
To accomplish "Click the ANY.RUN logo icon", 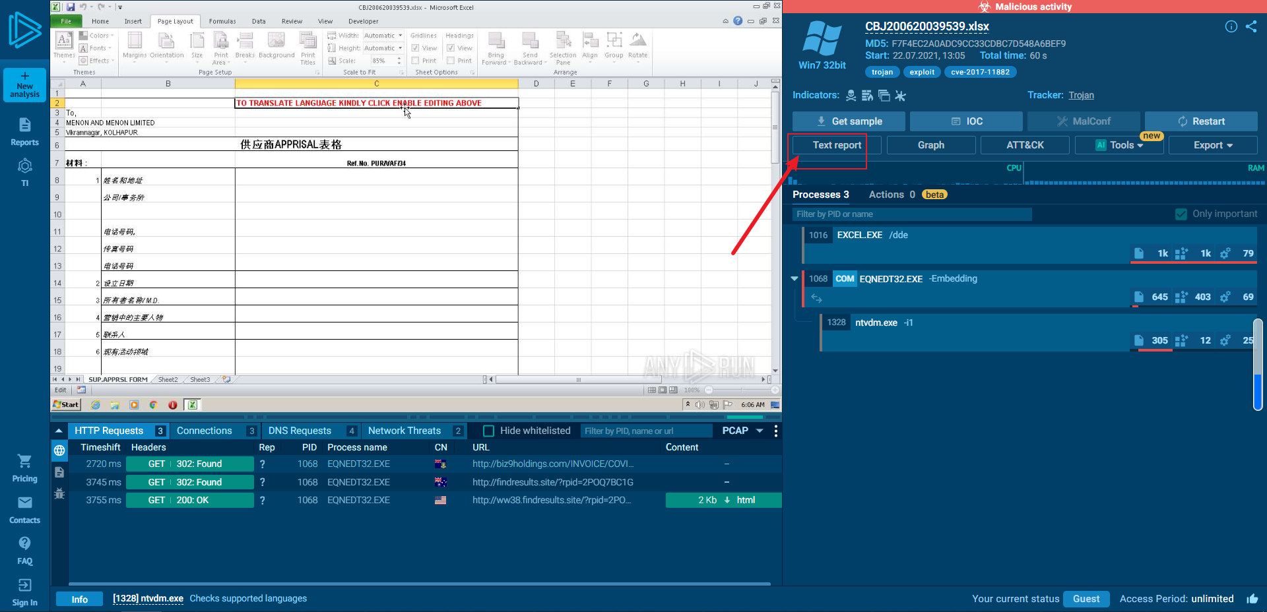I will (x=25, y=30).
